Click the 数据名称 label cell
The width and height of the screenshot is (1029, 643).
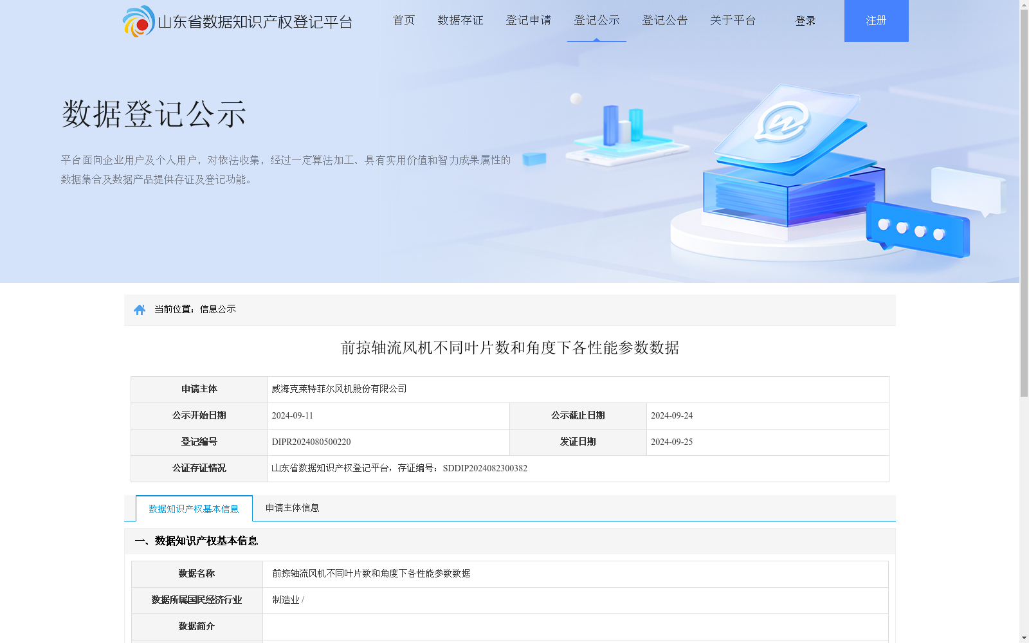(x=197, y=574)
